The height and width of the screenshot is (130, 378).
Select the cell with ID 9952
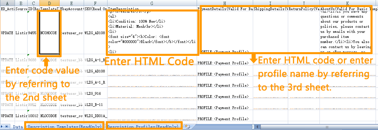point(33,105)
